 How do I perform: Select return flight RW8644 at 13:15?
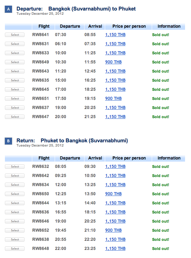pyautogui.click(x=15, y=203)
